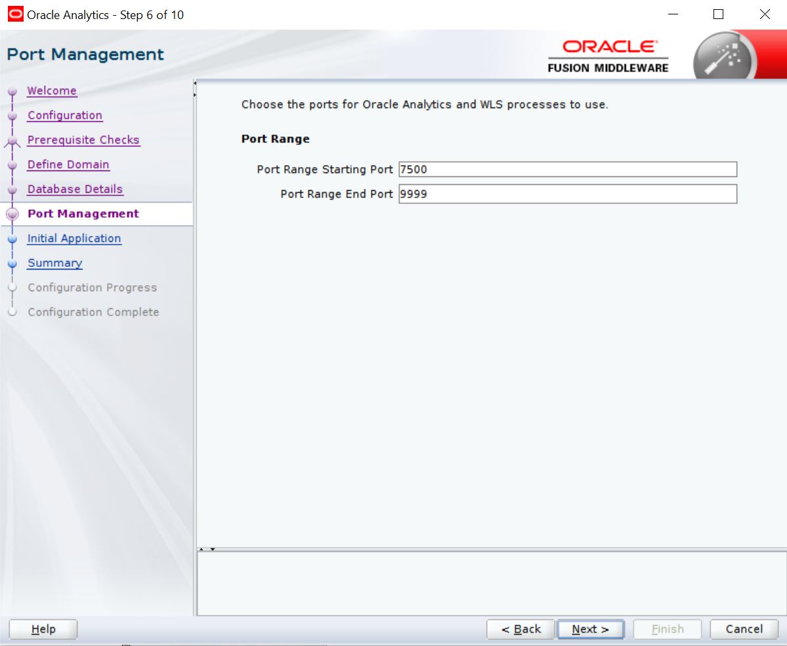Click the 'Choose the ports' instruction text
This screenshot has height=646, width=787.
point(425,104)
